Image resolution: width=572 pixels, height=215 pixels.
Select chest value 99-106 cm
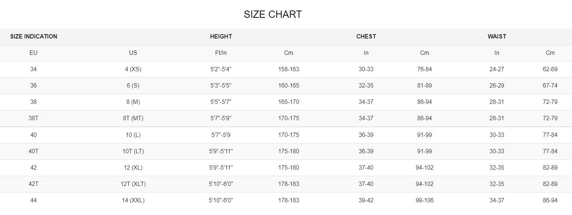[425, 200]
